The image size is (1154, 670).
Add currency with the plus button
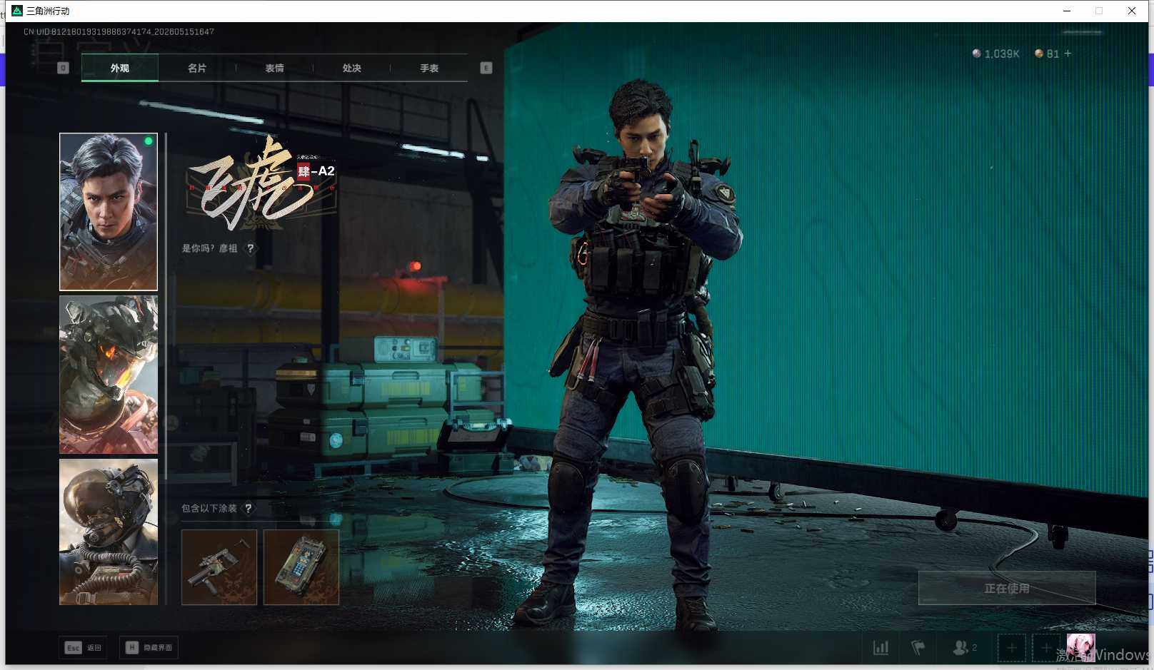coord(1068,54)
